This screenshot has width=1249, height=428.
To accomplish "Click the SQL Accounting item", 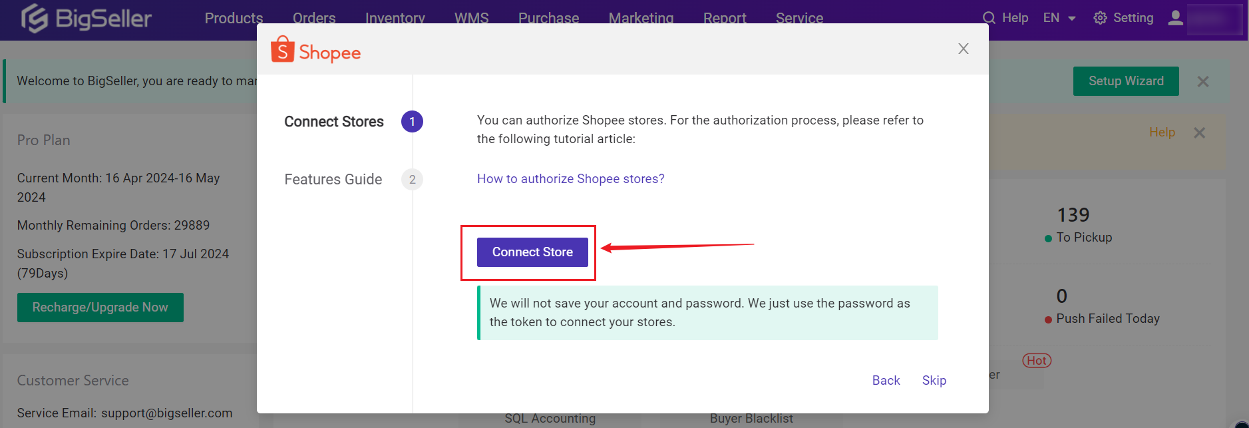I will 550,419.
